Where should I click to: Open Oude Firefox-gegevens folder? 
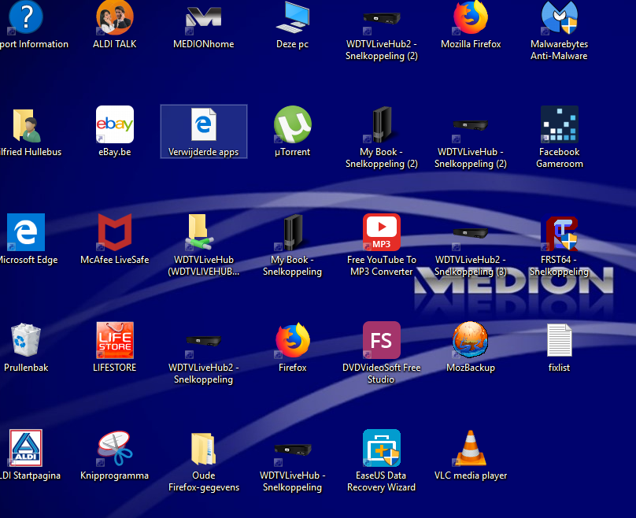pos(203,448)
